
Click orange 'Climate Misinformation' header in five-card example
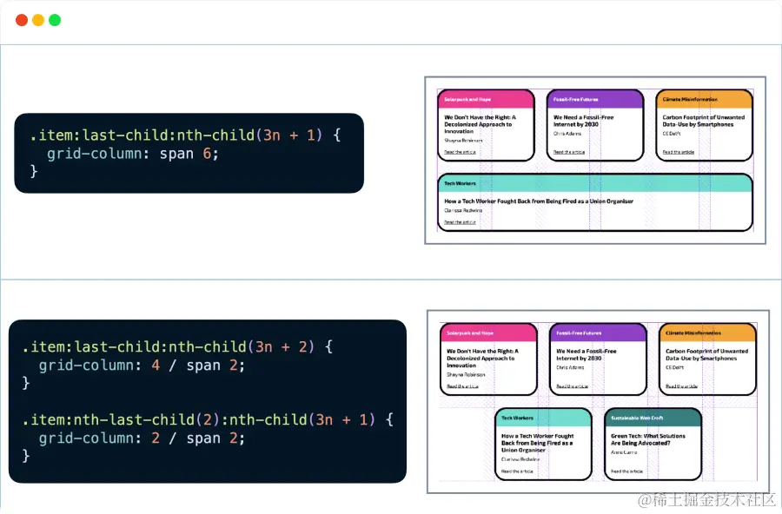coord(707,333)
